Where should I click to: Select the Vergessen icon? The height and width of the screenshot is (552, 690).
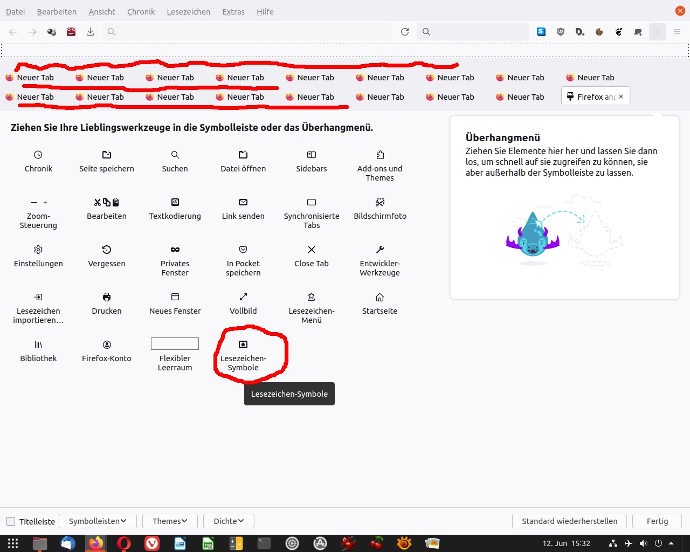107,250
